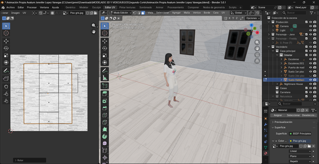Select the Edge Slide tool
Image resolution: width=319 pixels, height=164 pixels.
click(105, 151)
